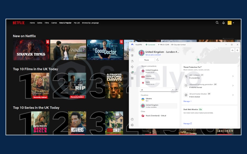
Task: Open A Prayer Before Dawn poster
Action: [x=114, y=86]
